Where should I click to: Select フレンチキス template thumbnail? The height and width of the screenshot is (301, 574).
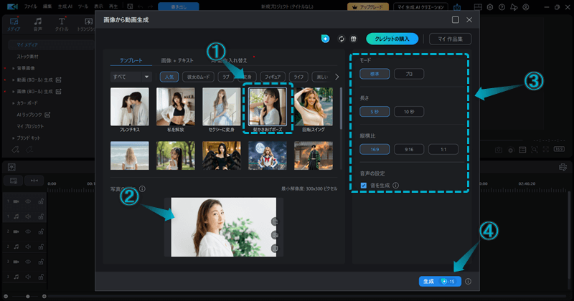130,107
